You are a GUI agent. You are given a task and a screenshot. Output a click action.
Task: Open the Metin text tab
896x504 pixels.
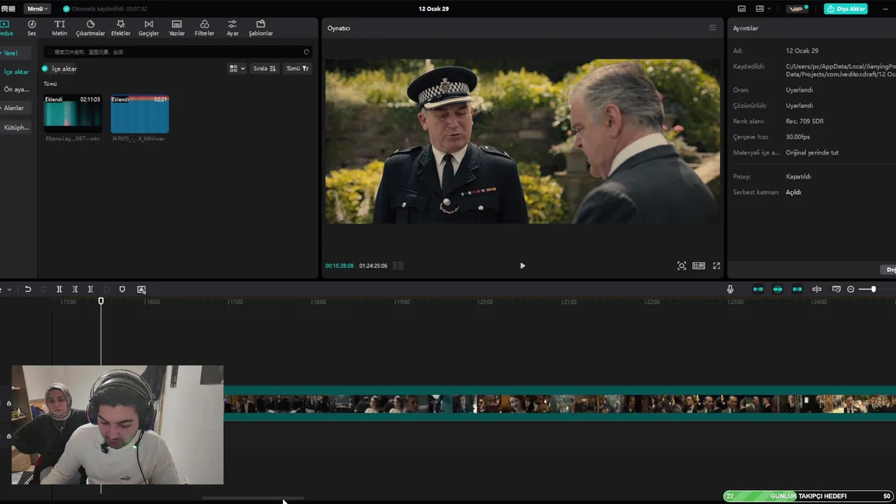tap(59, 28)
